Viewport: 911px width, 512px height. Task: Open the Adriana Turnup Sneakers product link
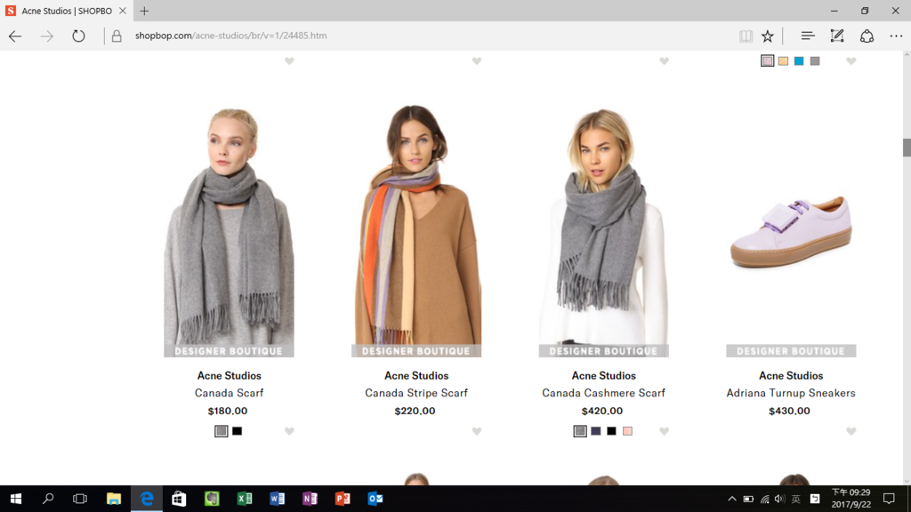point(791,393)
